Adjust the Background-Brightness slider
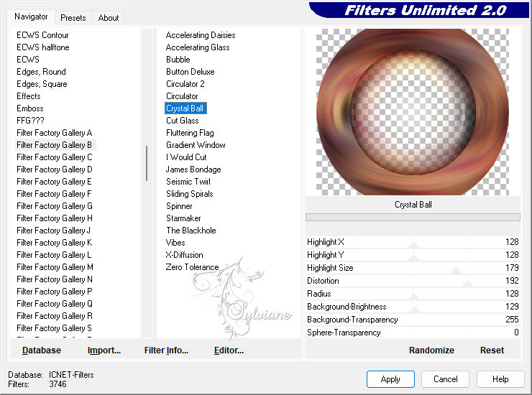The height and width of the screenshot is (395, 532). point(413,307)
